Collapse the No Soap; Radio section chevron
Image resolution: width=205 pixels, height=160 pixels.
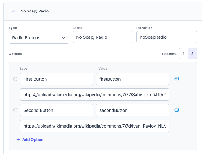[13, 11]
